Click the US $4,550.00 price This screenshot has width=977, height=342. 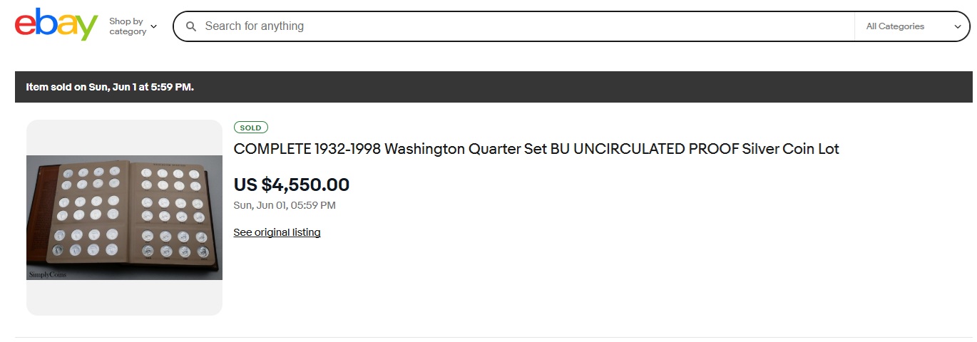point(292,185)
